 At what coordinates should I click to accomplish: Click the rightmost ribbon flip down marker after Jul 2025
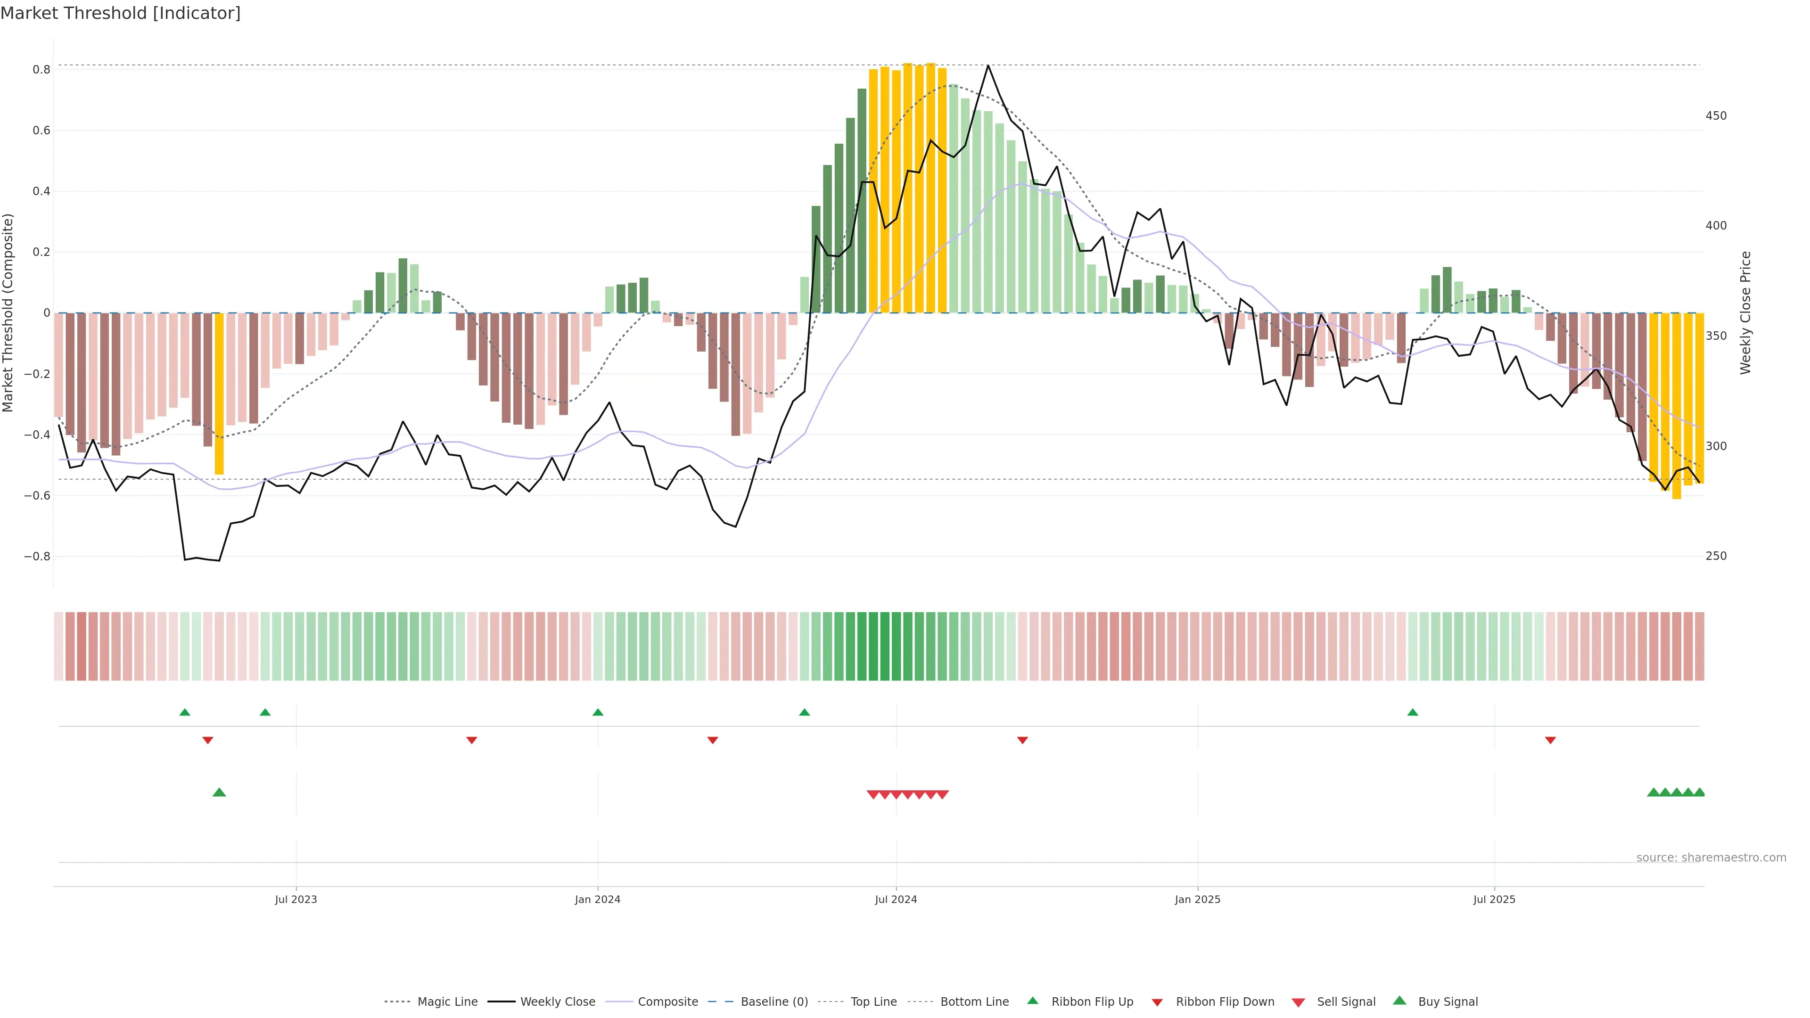coord(1550,740)
